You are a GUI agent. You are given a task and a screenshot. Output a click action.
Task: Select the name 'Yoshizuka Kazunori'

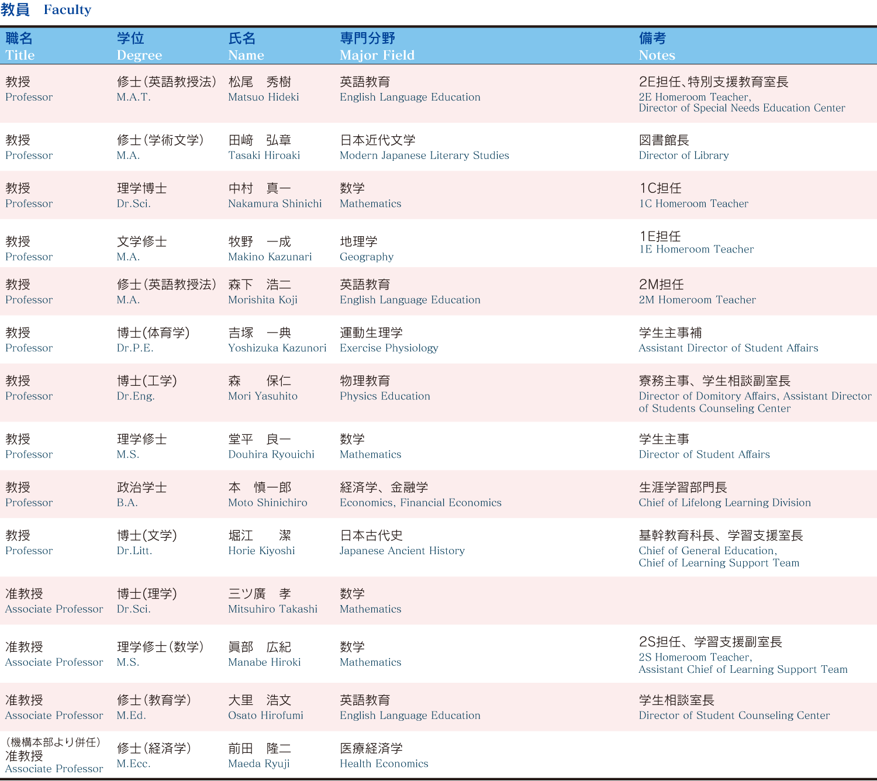pyautogui.click(x=278, y=348)
